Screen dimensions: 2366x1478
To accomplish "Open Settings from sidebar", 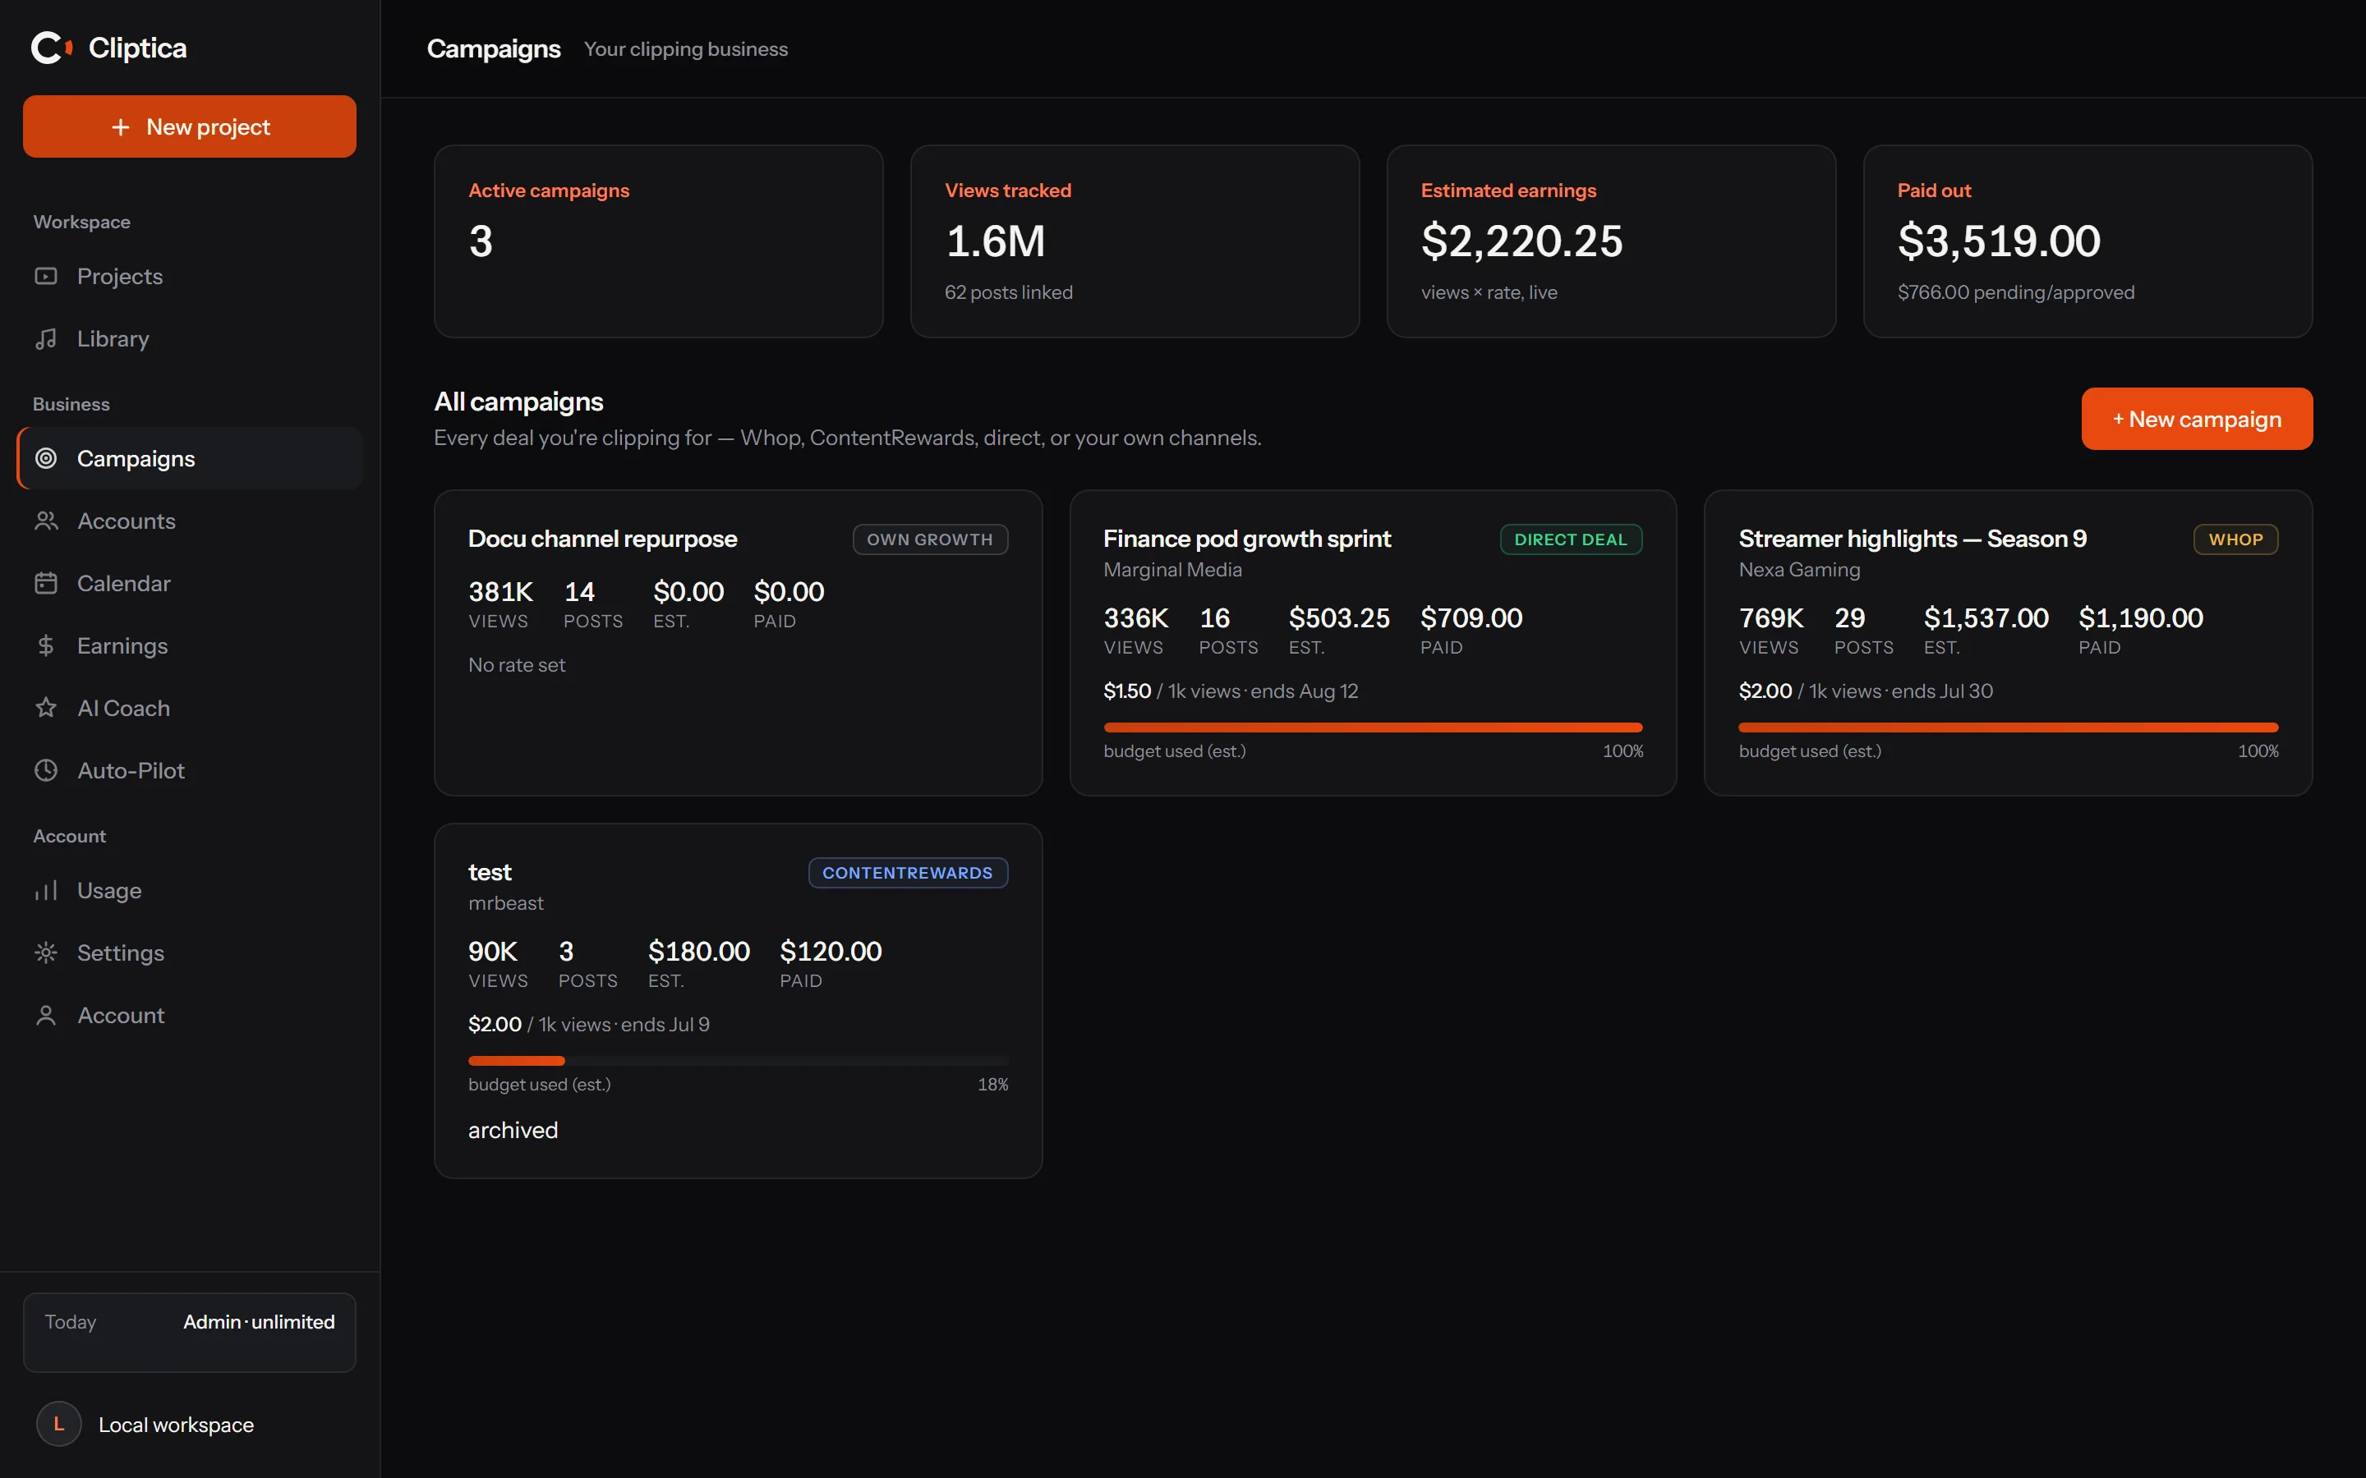I will click(x=190, y=953).
